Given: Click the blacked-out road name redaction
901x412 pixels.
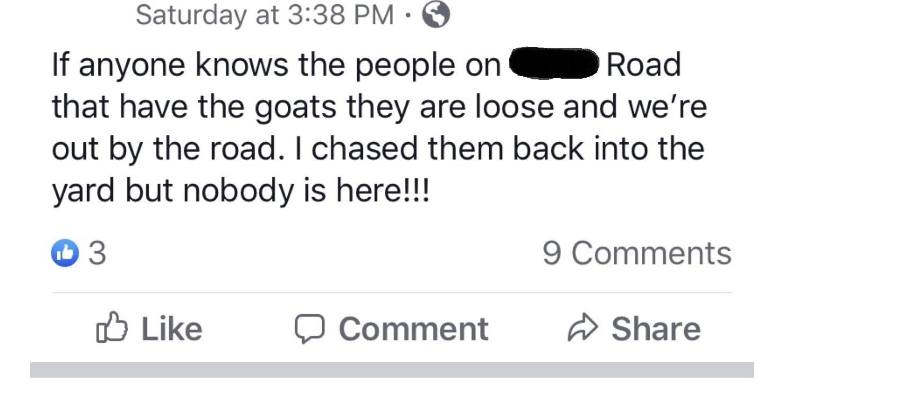Looking at the screenshot, I should [553, 63].
